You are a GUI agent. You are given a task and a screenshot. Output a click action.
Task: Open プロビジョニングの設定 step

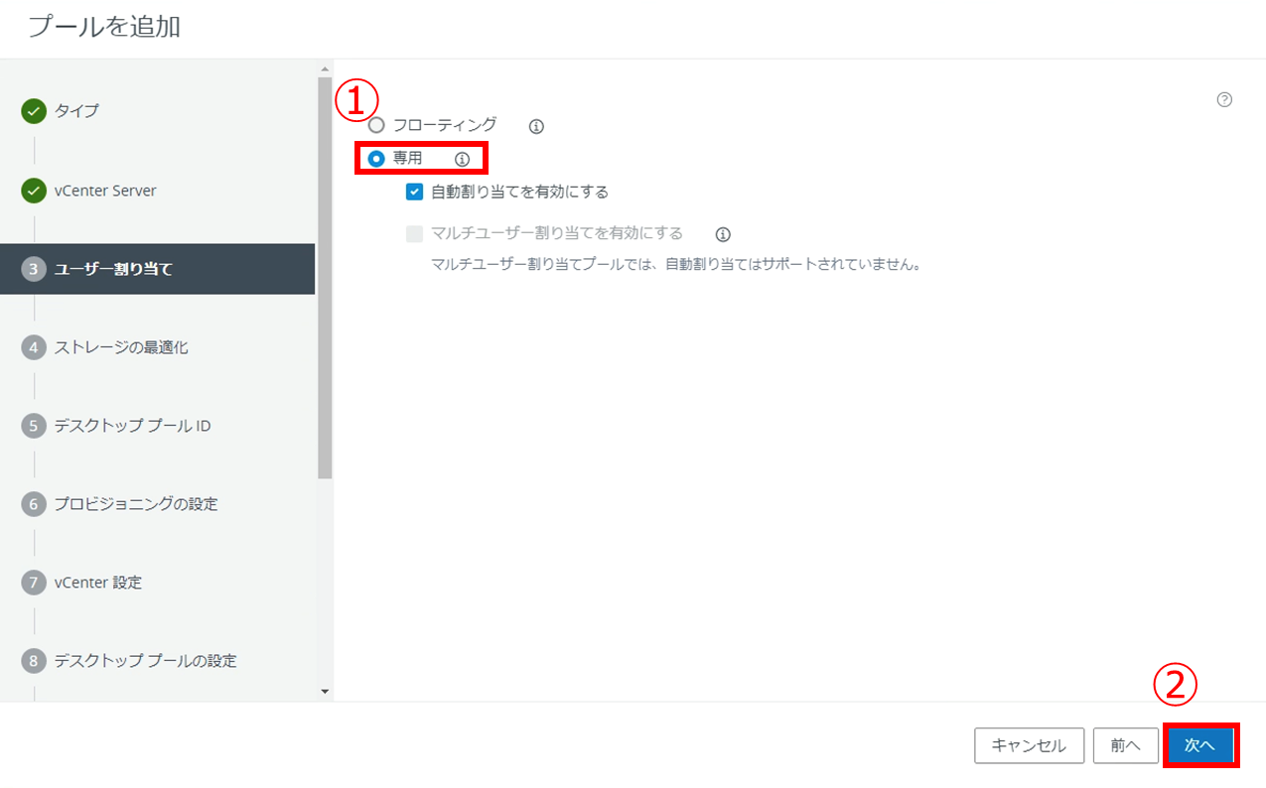[x=135, y=504]
